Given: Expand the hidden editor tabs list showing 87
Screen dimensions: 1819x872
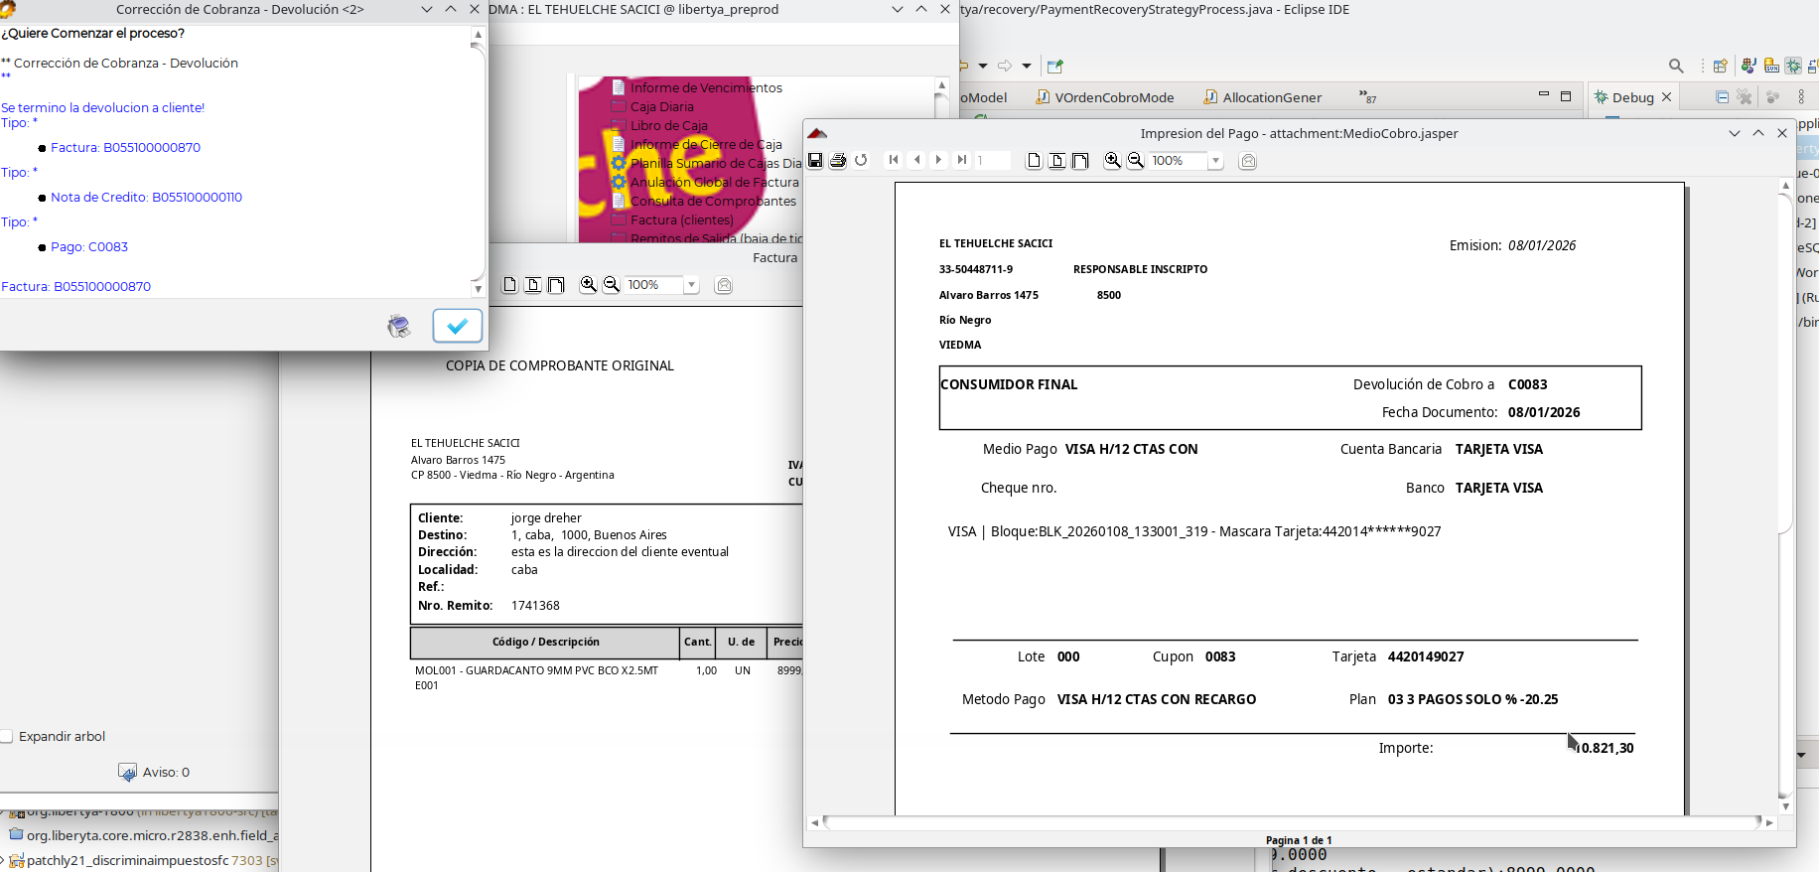Looking at the screenshot, I should [1368, 97].
